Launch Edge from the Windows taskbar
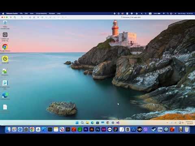Viewport: 195px width, 146px height. [92, 123]
